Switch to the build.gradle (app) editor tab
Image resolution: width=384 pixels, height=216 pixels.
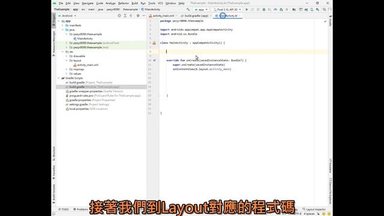pyautogui.click(x=196, y=16)
